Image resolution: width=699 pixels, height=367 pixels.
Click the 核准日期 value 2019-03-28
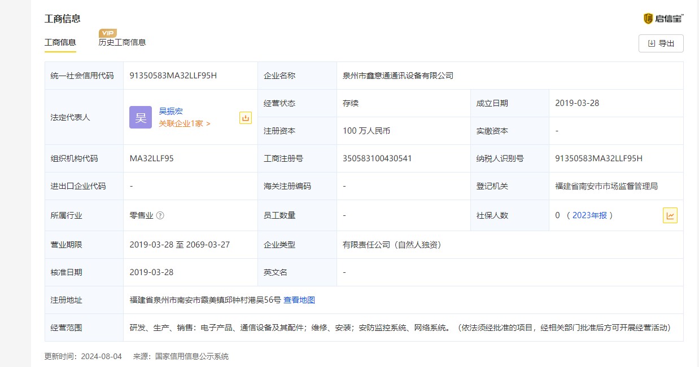pyautogui.click(x=151, y=272)
